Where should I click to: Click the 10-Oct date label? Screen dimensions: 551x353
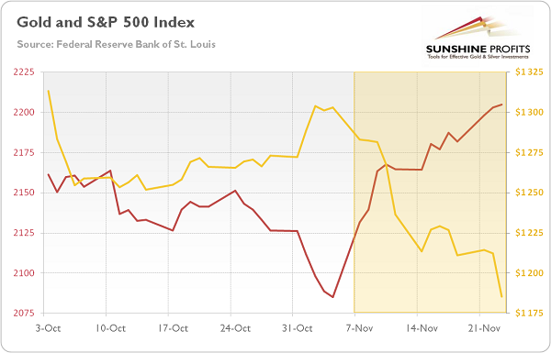[x=110, y=328]
